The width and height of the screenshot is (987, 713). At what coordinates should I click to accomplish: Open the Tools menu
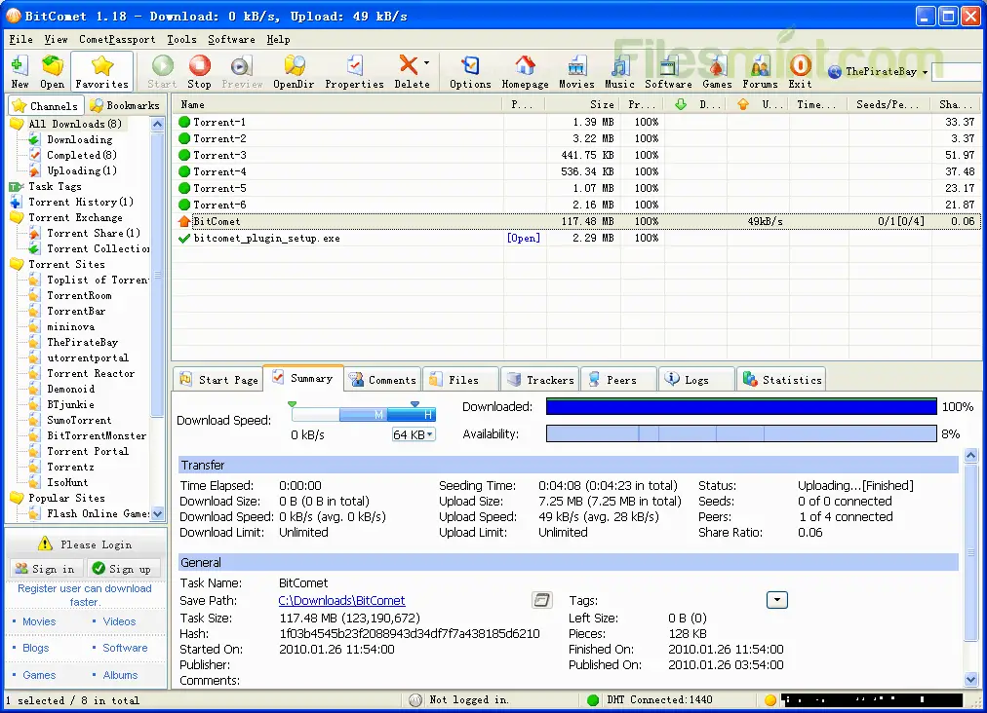click(x=180, y=40)
